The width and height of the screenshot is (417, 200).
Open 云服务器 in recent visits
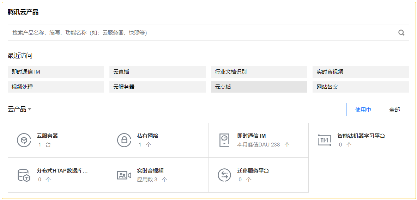[x=157, y=87]
